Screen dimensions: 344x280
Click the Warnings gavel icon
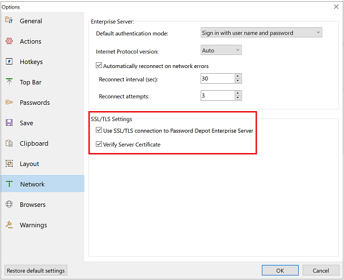click(x=9, y=224)
